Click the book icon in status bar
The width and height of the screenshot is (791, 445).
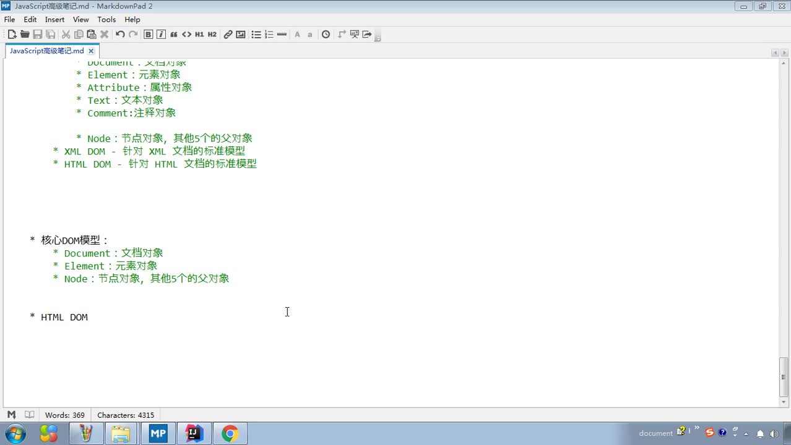pos(29,415)
